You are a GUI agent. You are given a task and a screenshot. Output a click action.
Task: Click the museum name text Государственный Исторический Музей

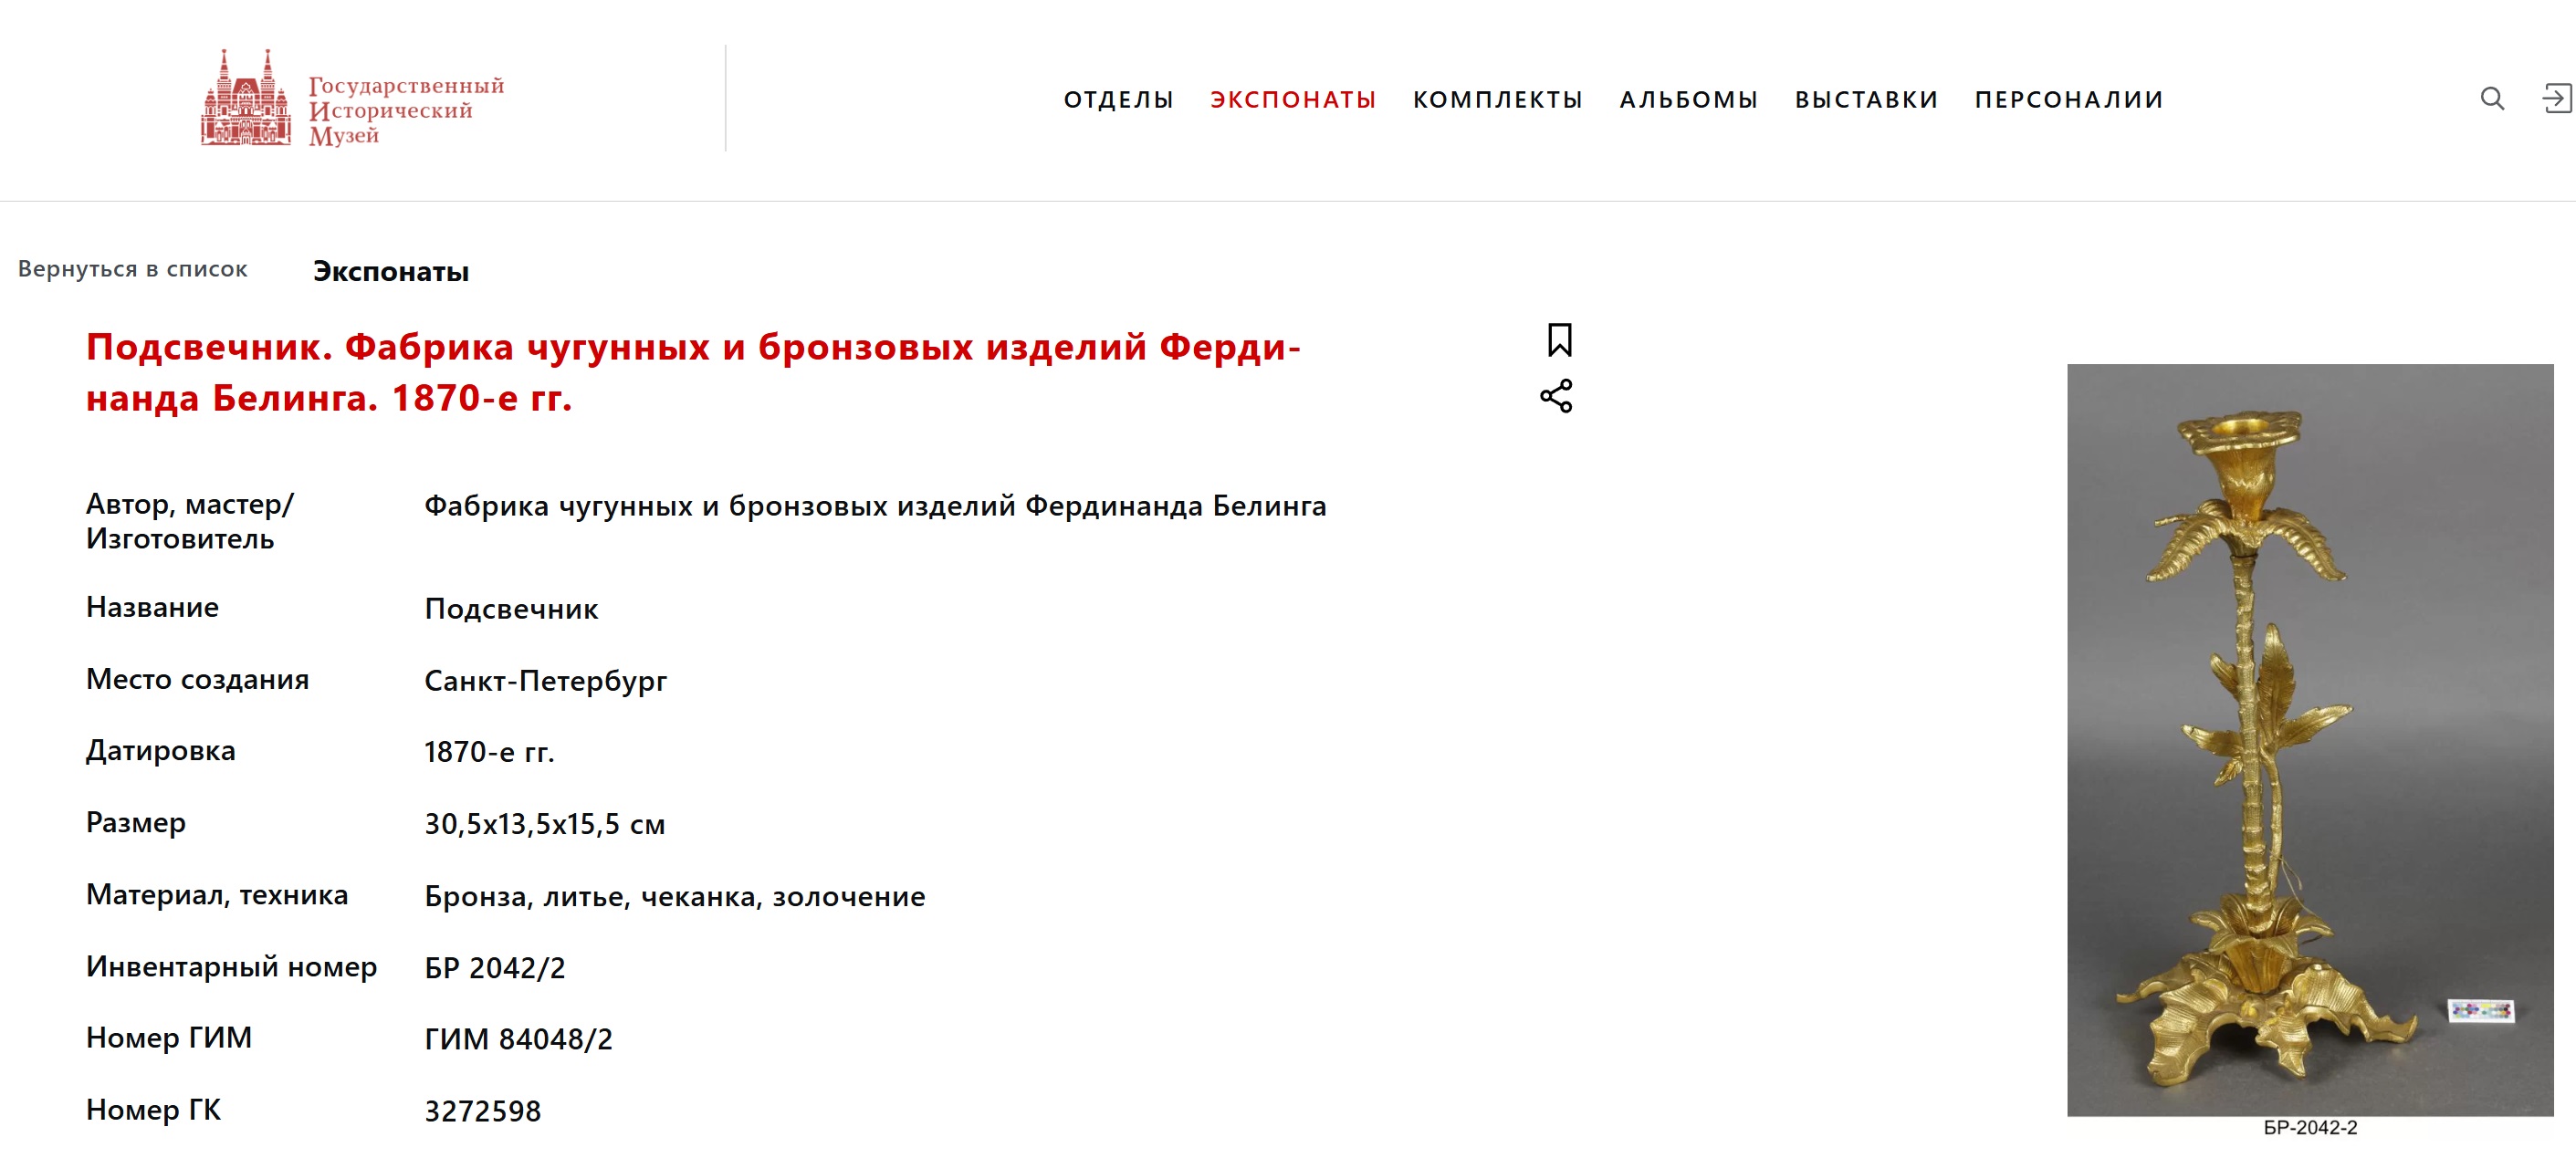[406, 110]
